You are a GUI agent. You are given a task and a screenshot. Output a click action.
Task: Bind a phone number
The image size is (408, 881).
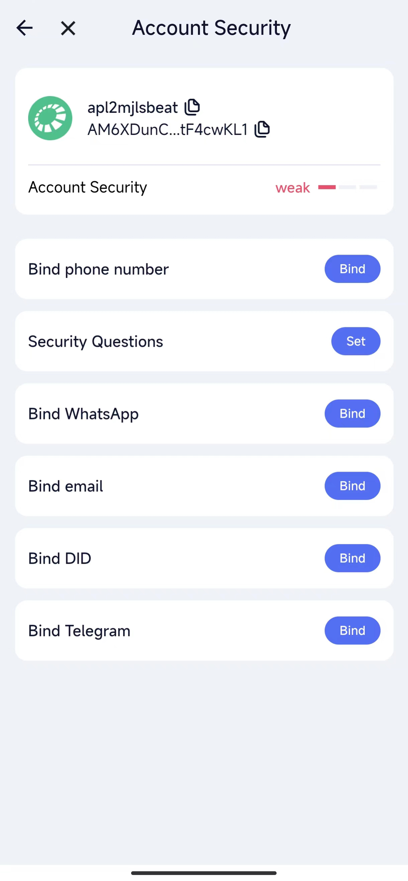(352, 269)
